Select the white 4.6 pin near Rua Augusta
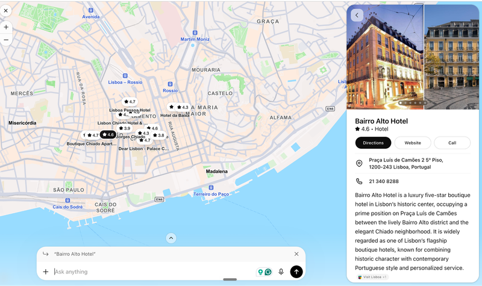482x286 pixels. [152, 128]
